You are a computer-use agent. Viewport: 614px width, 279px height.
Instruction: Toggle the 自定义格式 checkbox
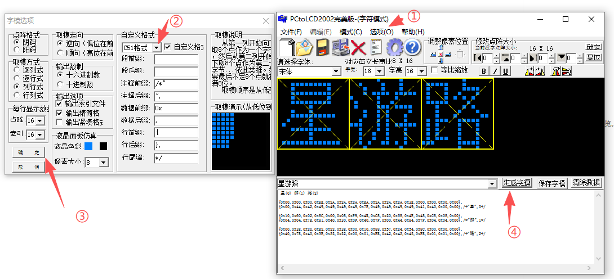(x=167, y=47)
